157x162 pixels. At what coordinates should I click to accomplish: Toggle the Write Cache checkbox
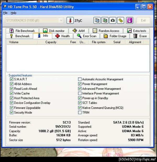12,93
